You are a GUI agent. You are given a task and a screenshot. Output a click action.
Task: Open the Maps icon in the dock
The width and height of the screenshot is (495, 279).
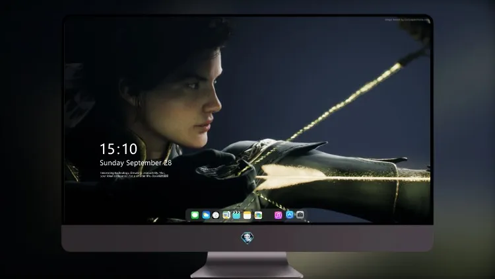point(226,215)
